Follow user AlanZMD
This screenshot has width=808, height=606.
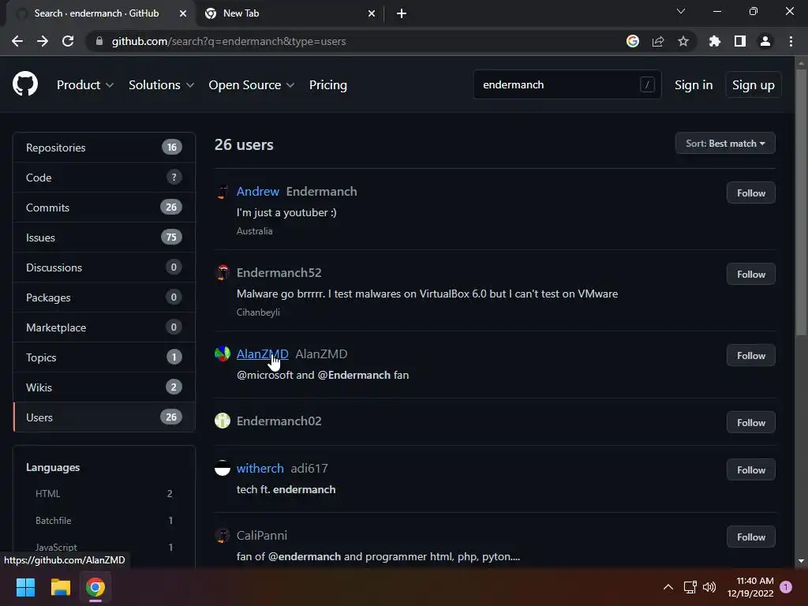point(751,356)
